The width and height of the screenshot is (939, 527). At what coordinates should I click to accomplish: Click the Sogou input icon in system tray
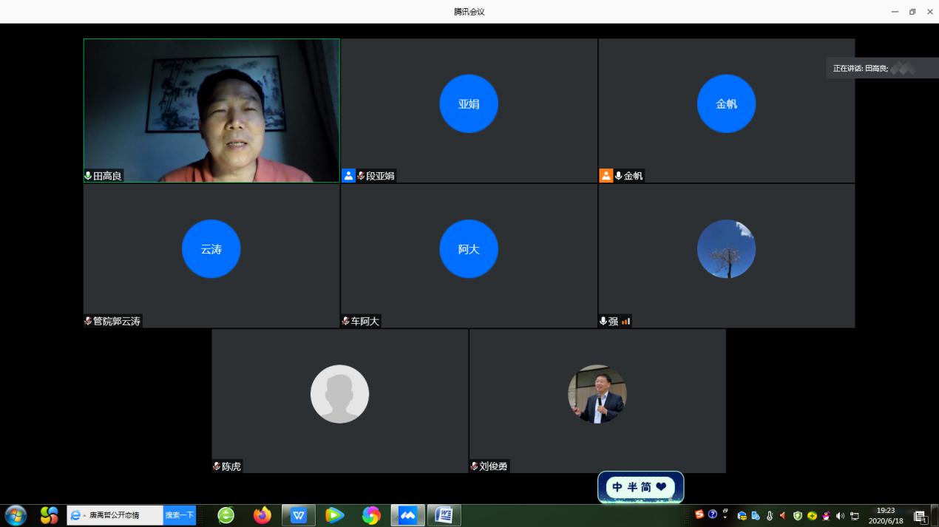[x=699, y=514]
